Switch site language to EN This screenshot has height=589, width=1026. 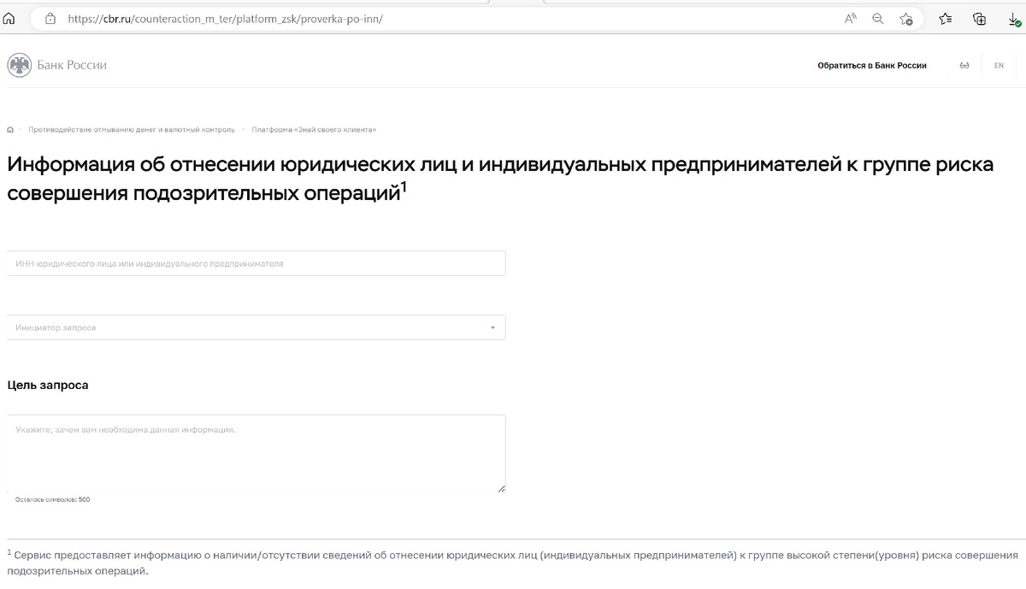pos(999,66)
